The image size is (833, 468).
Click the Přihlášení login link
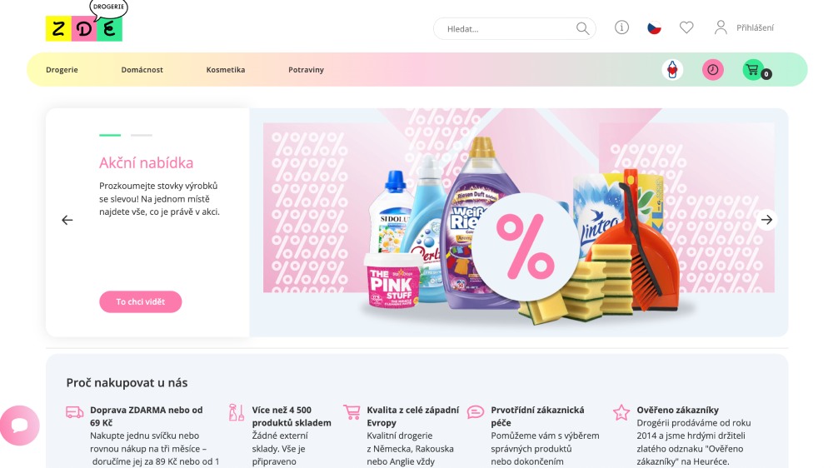point(755,27)
